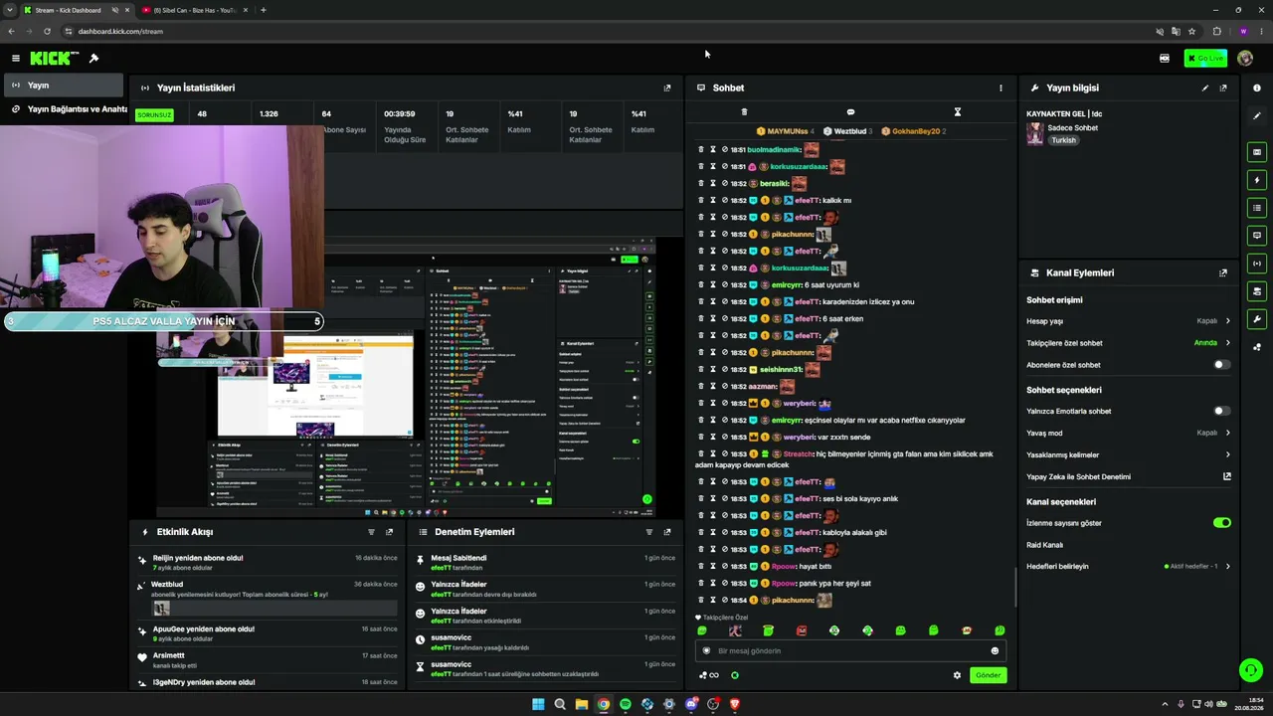Image resolution: width=1273 pixels, height=716 pixels.
Task: Delete buolmadinamik's 18:51 message with trash icon
Action: [x=700, y=150]
